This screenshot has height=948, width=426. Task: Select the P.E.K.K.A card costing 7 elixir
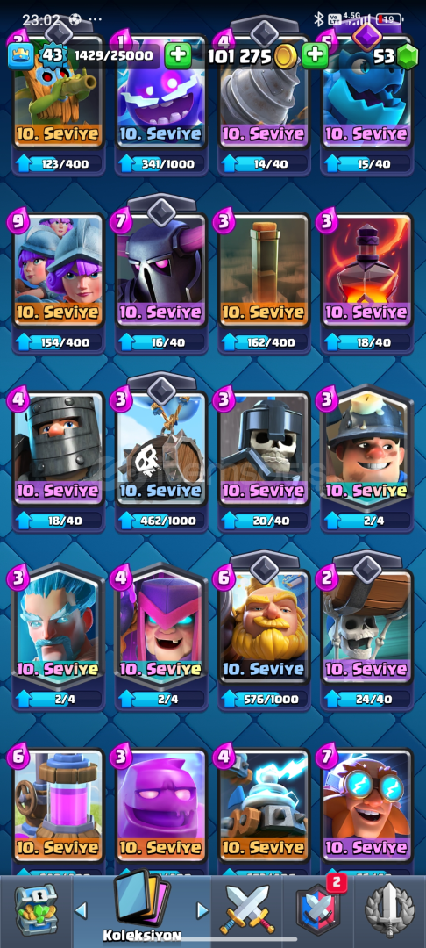click(x=161, y=269)
